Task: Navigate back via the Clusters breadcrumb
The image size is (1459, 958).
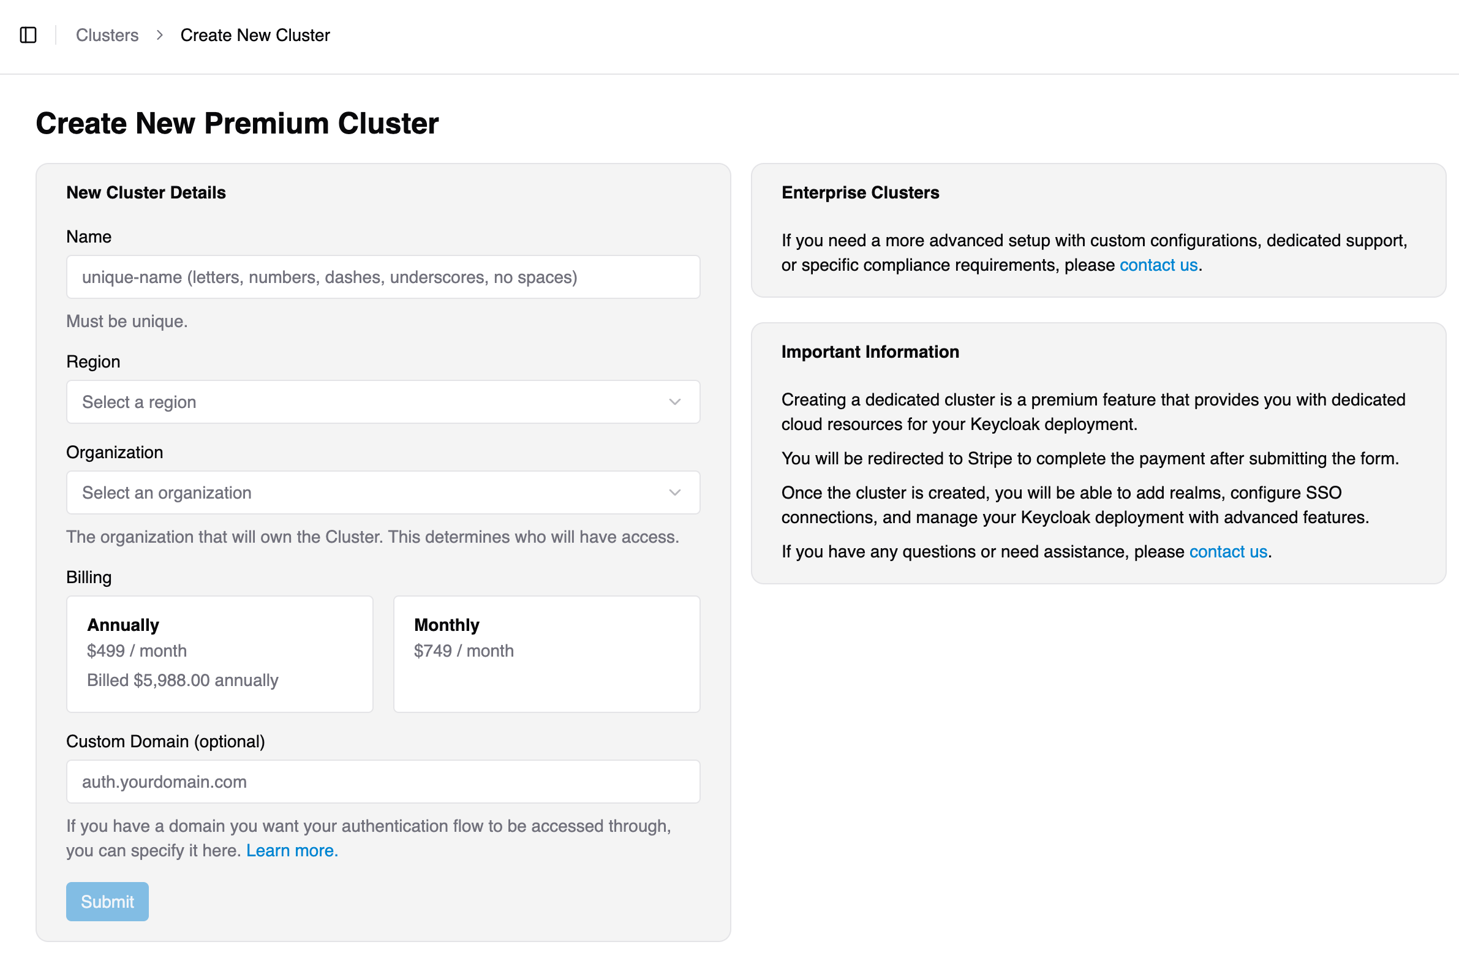Action: point(107,35)
